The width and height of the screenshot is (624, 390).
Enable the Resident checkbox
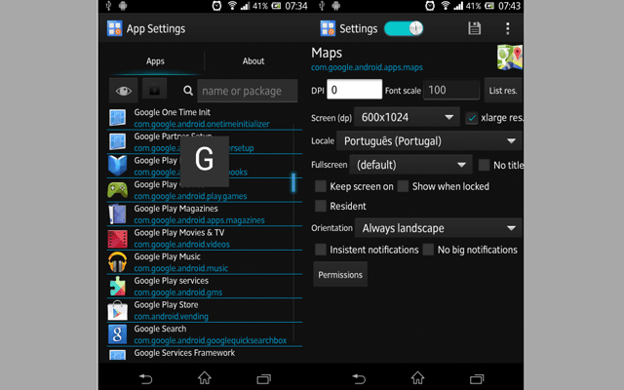(321, 206)
